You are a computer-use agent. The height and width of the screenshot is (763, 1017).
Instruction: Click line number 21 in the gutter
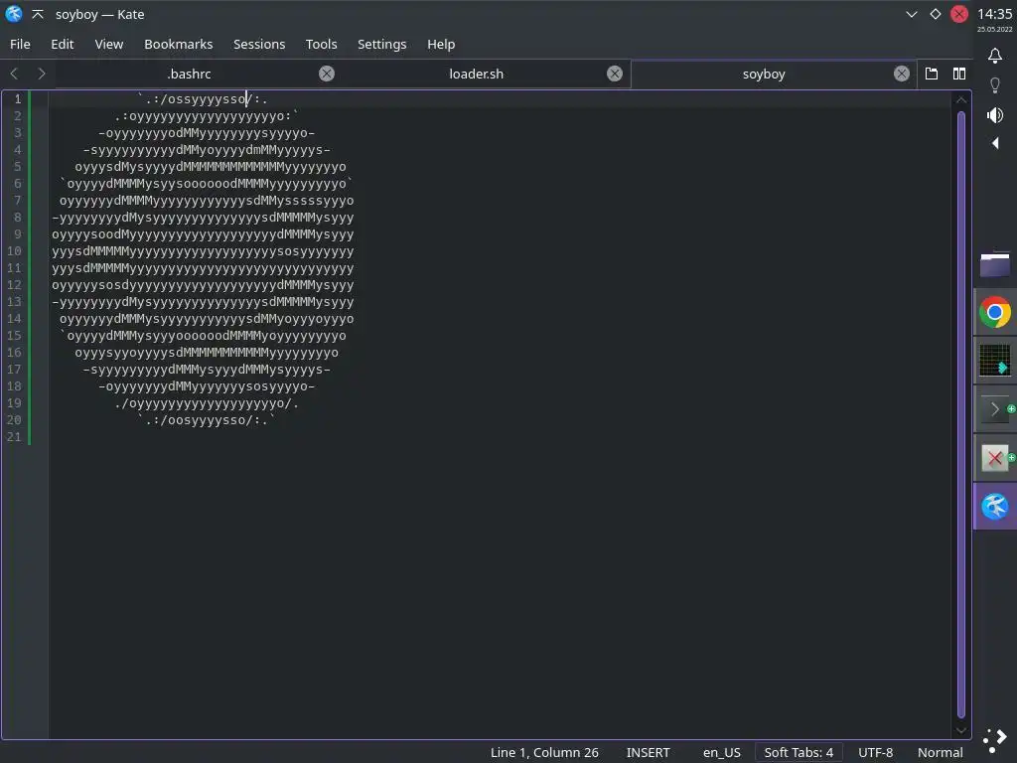(x=14, y=437)
